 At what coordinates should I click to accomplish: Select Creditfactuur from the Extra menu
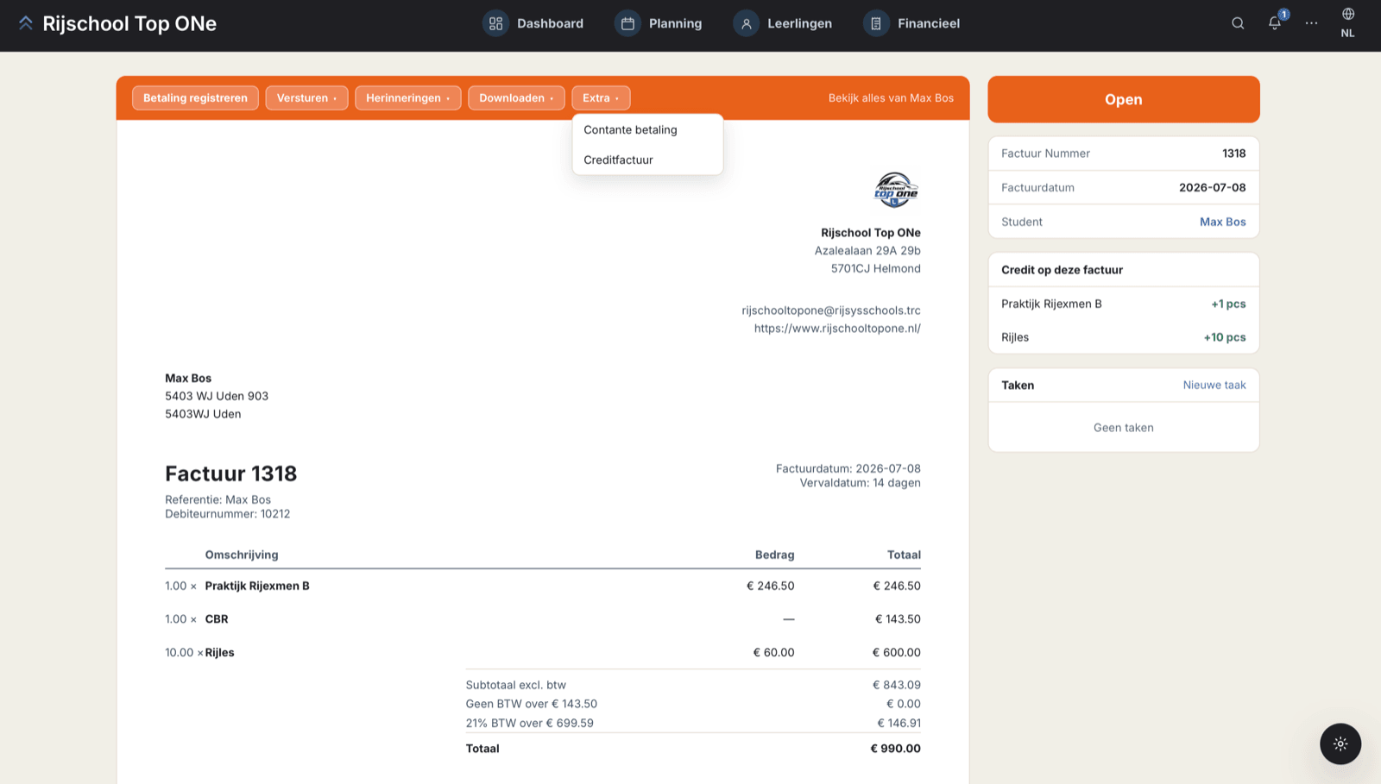(x=647, y=160)
